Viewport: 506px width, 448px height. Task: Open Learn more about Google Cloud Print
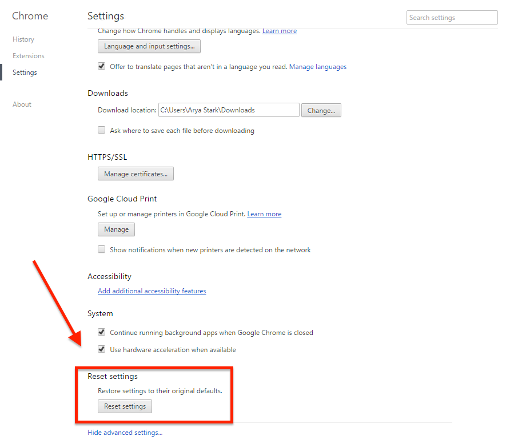(264, 213)
